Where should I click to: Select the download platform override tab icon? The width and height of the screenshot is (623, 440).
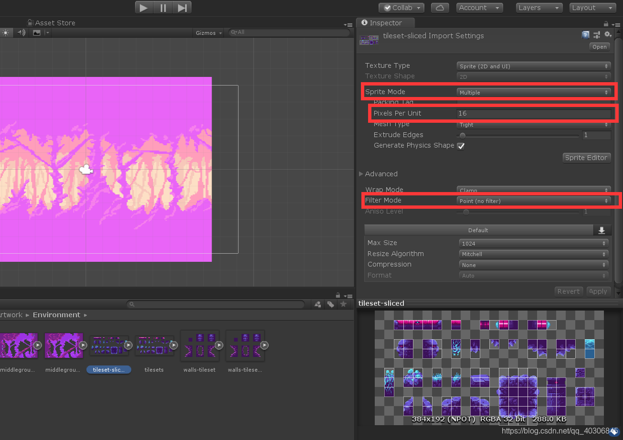pyautogui.click(x=602, y=230)
